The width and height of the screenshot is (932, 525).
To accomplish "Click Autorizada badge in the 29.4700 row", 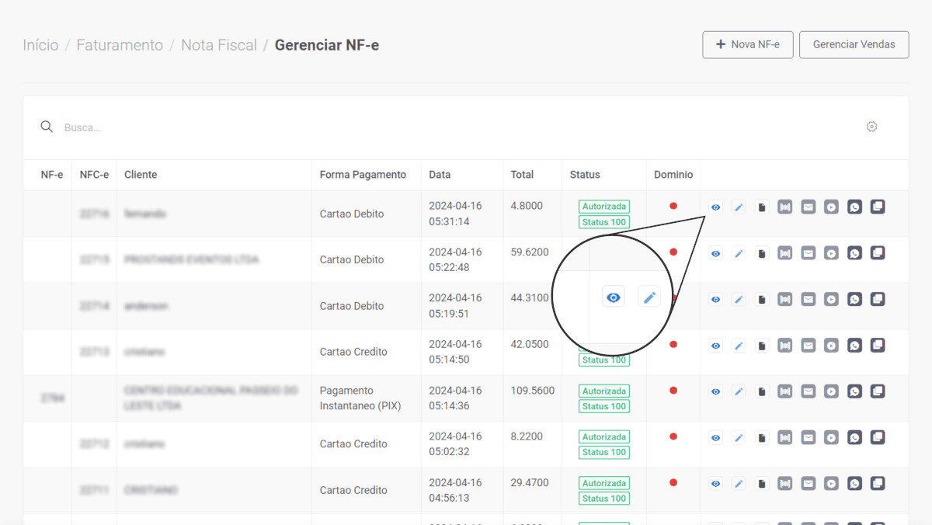I will pyautogui.click(x=604, y=483).
